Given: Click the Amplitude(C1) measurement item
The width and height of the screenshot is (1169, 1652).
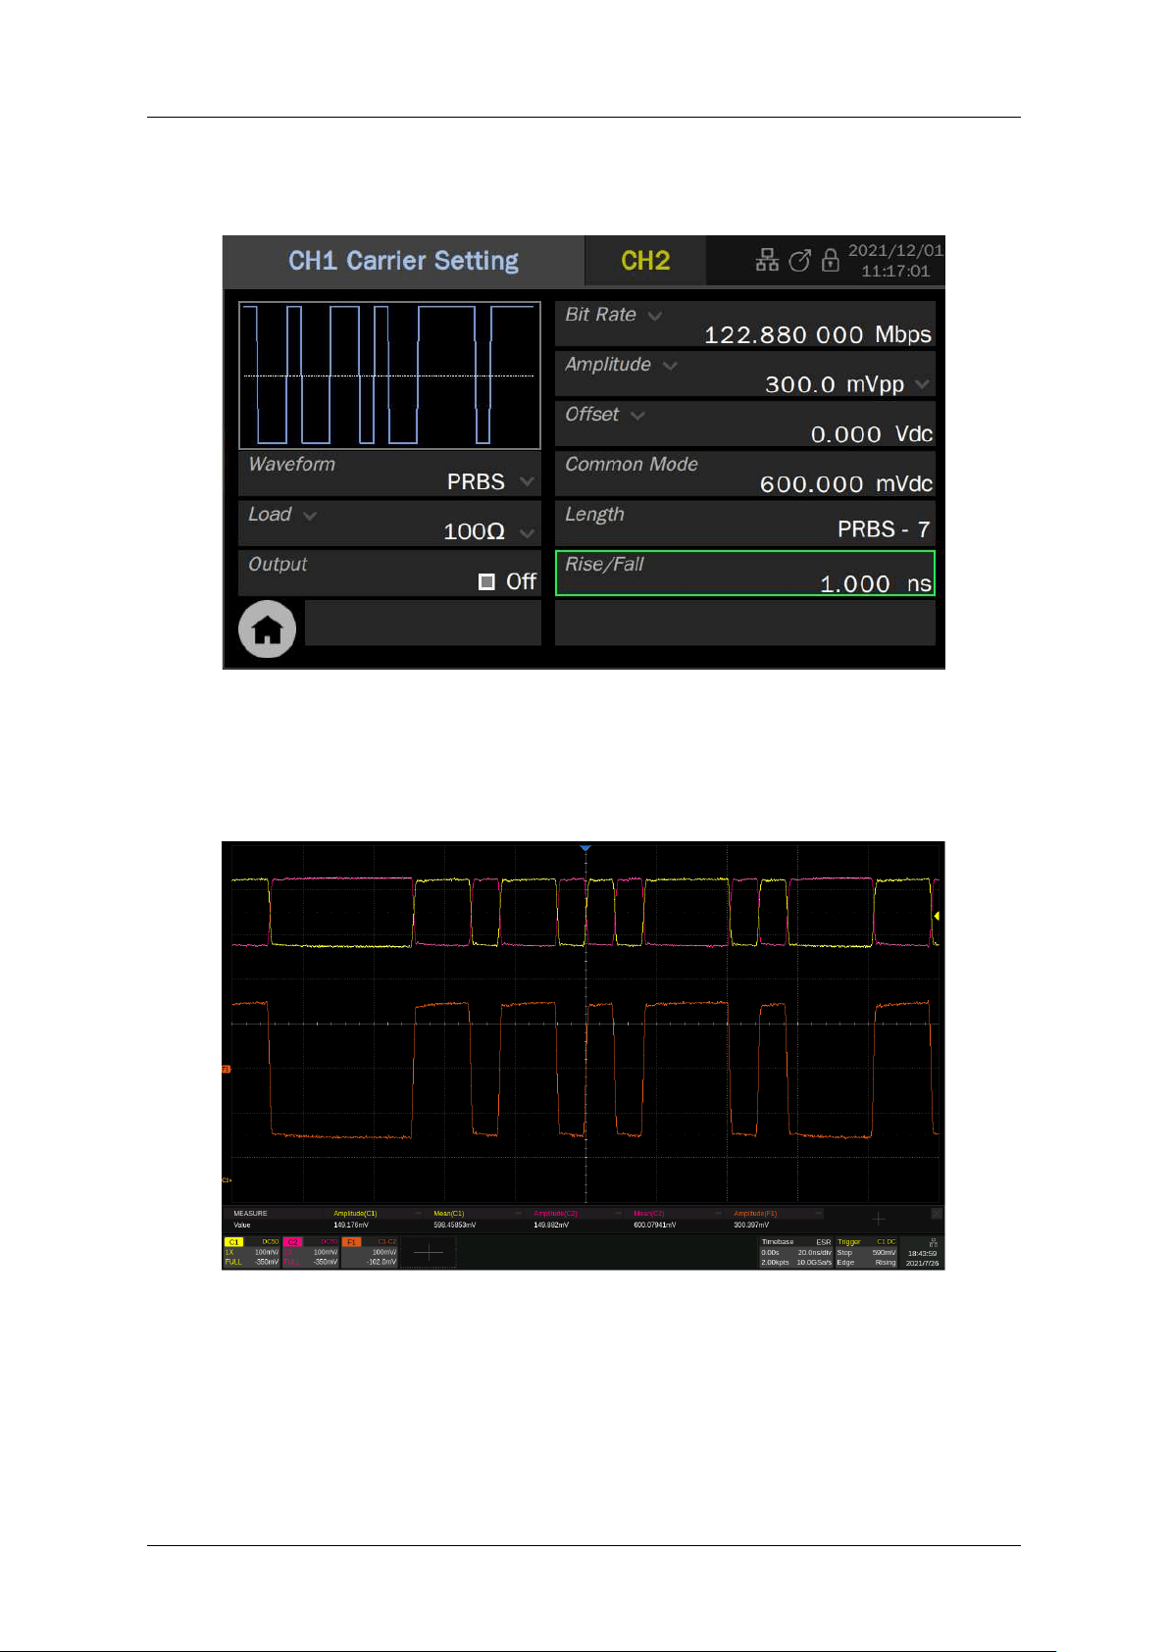Looking at the screenshot, I should pos(355,1214).
